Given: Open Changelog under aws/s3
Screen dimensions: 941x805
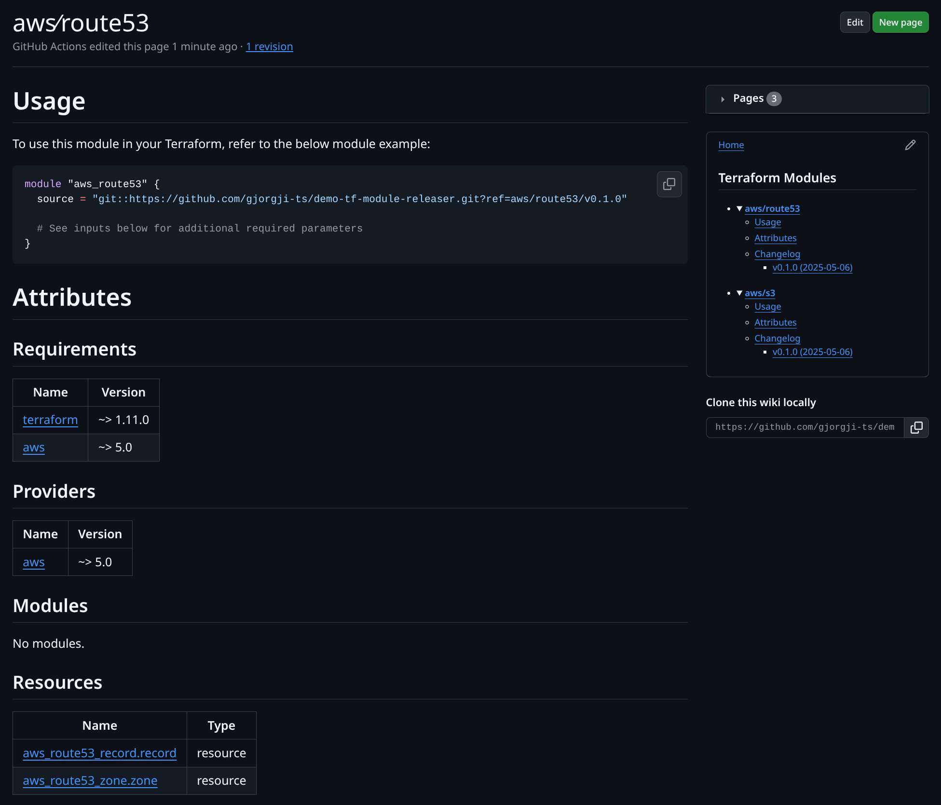Looking at the screenshot, I should coord(777,339).
